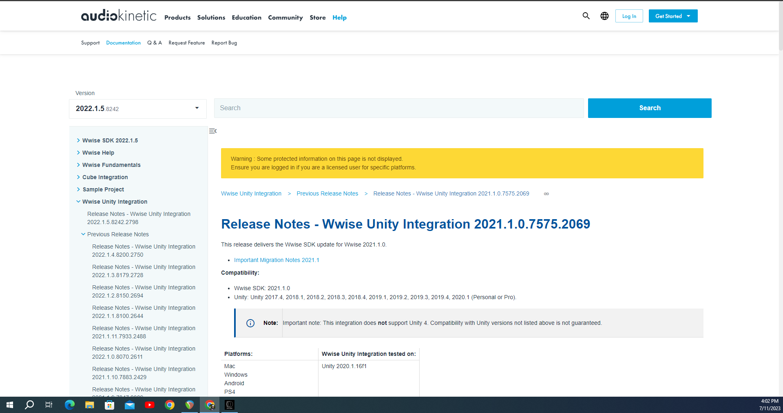
Task: Open the Products menu
Action: pyautogui.click(x=177, y=18)
